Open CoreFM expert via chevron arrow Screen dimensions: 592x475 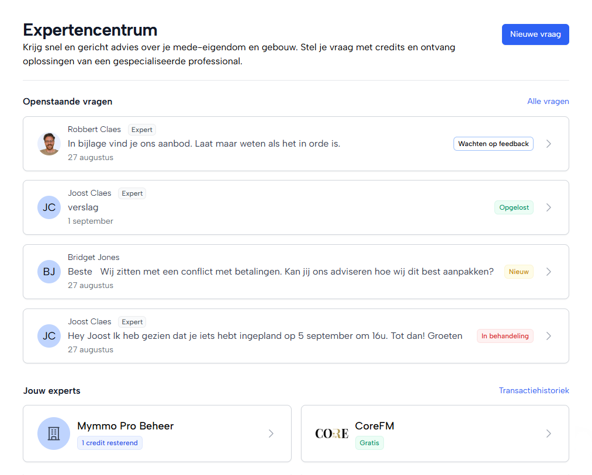[548, 434]
